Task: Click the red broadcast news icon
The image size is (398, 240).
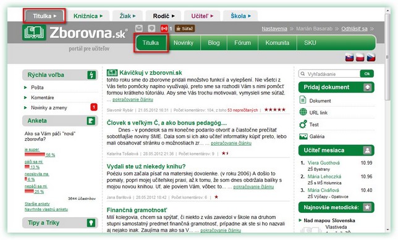Action: [x=164, y=28]
